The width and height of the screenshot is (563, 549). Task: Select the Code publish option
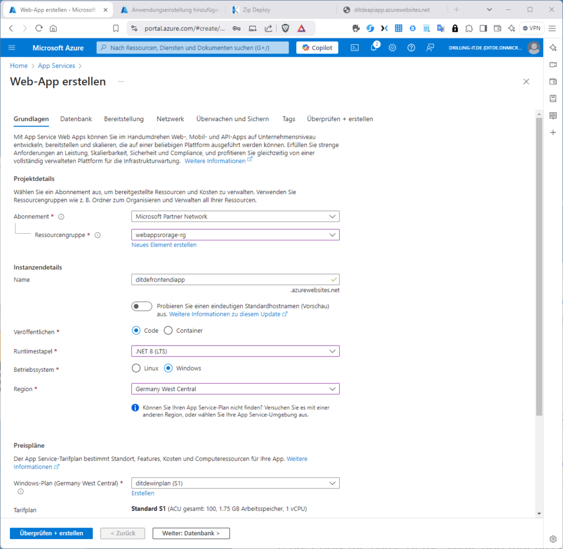(136, 331)
